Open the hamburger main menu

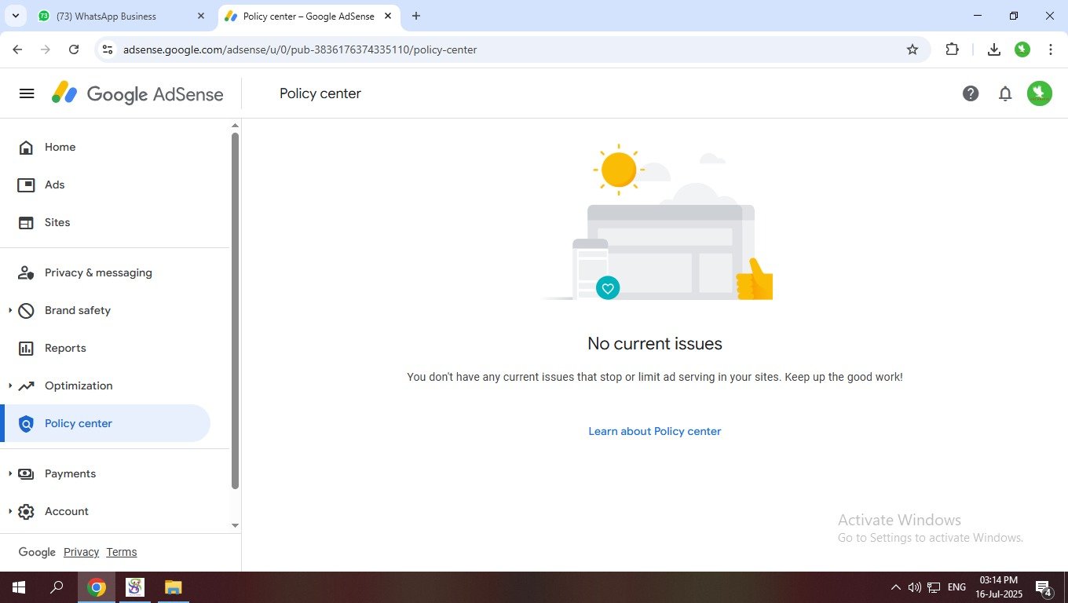pos(27,93)
